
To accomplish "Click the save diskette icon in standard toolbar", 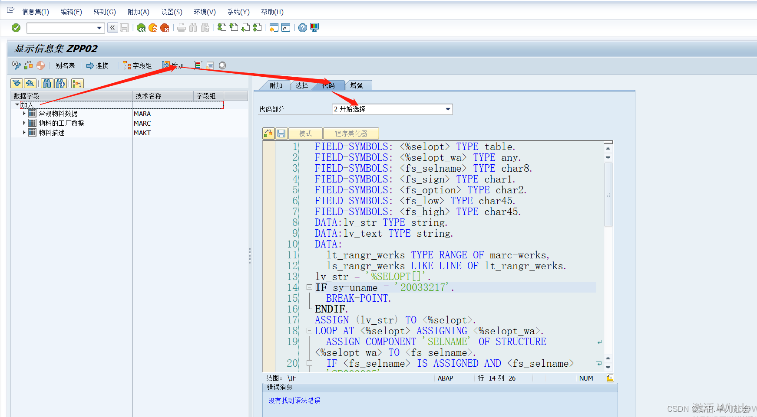I will (125, 27).
